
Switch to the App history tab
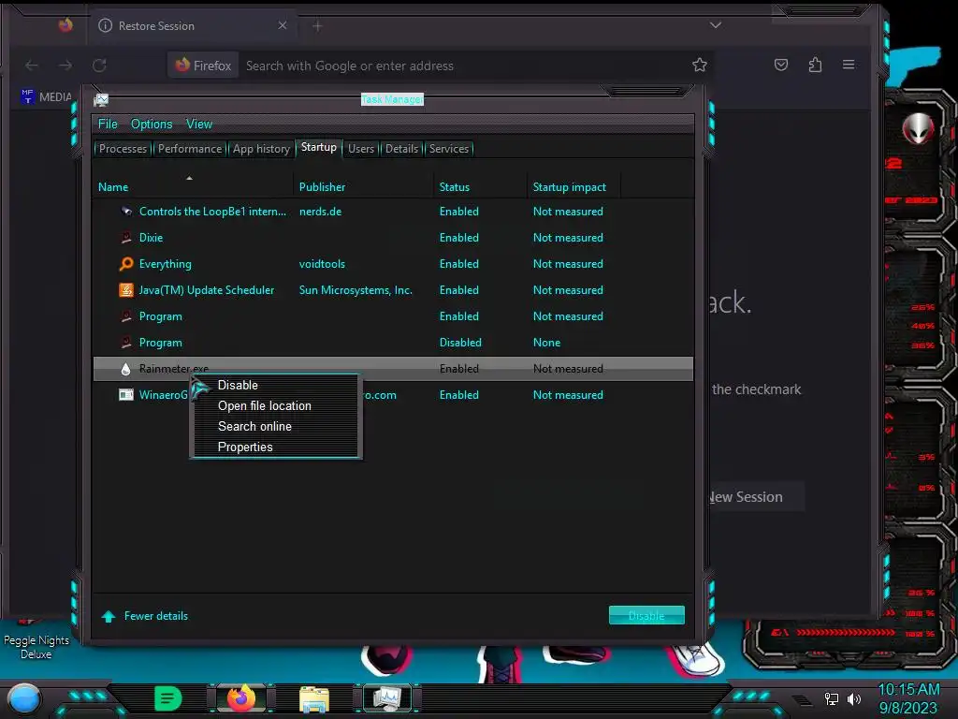pyautogui.click(x=261, y=149)
